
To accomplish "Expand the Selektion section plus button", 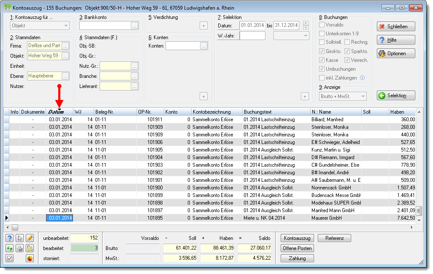I will click(x=305, y=96).
